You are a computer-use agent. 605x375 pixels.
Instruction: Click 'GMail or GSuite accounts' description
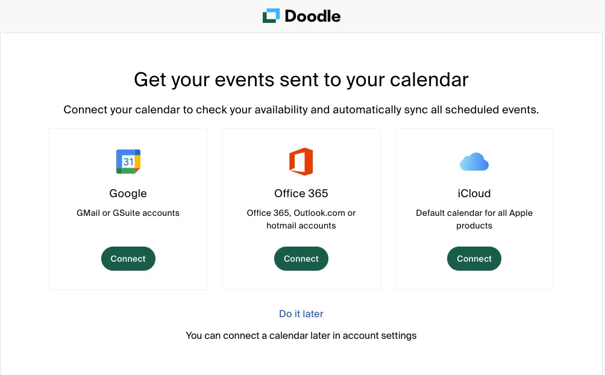(x=128, y=213)
